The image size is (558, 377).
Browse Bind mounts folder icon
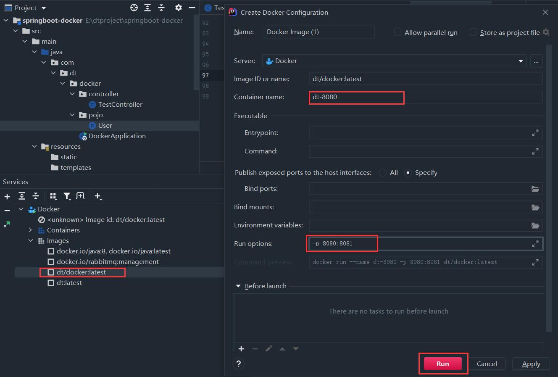535,207
